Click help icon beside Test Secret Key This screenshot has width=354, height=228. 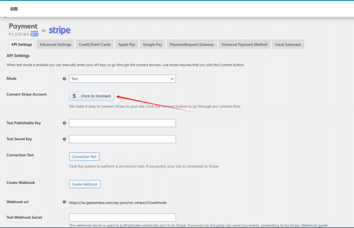64,139
